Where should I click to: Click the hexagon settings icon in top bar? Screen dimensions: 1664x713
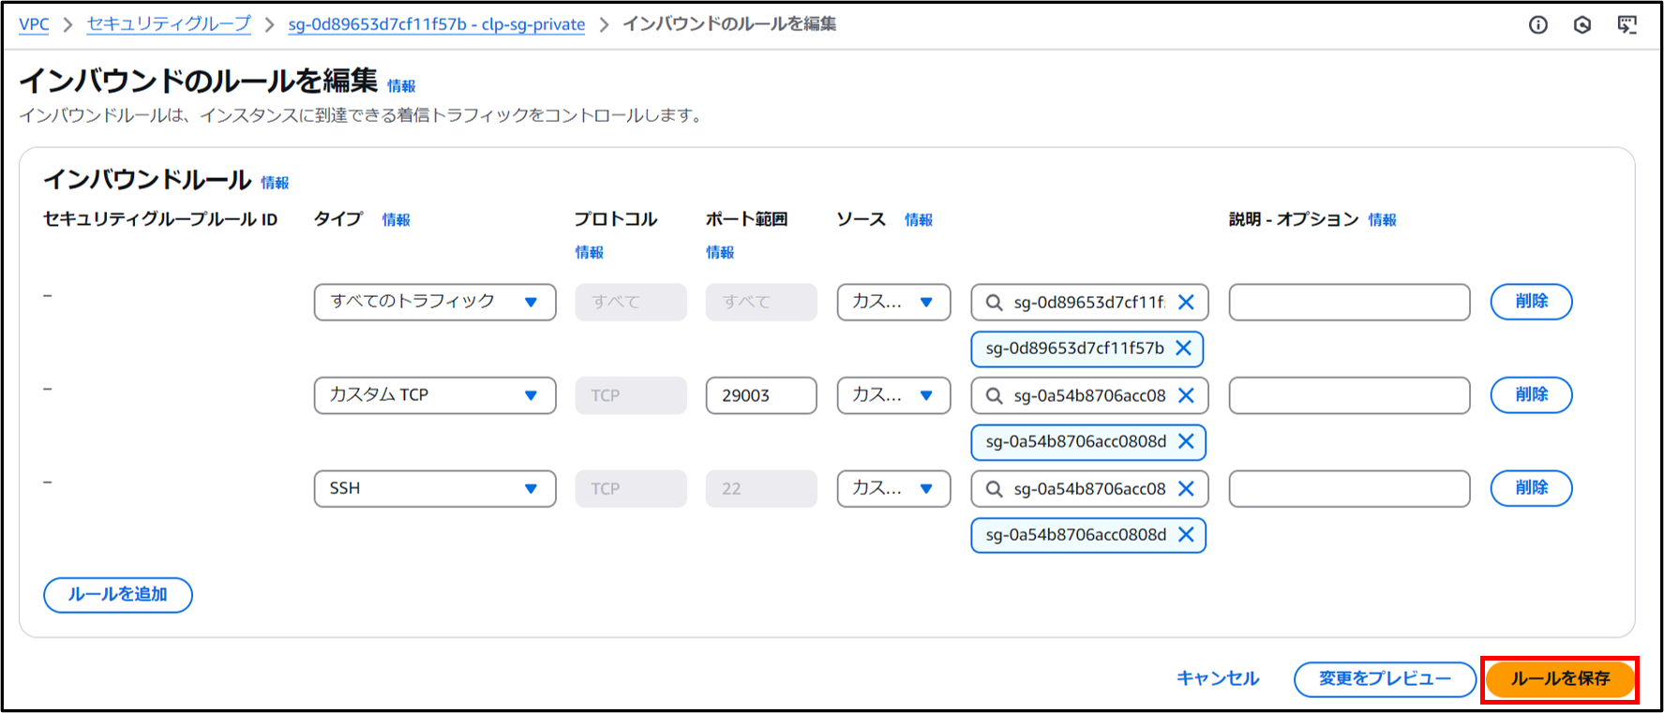click(x=1582, y=25)
